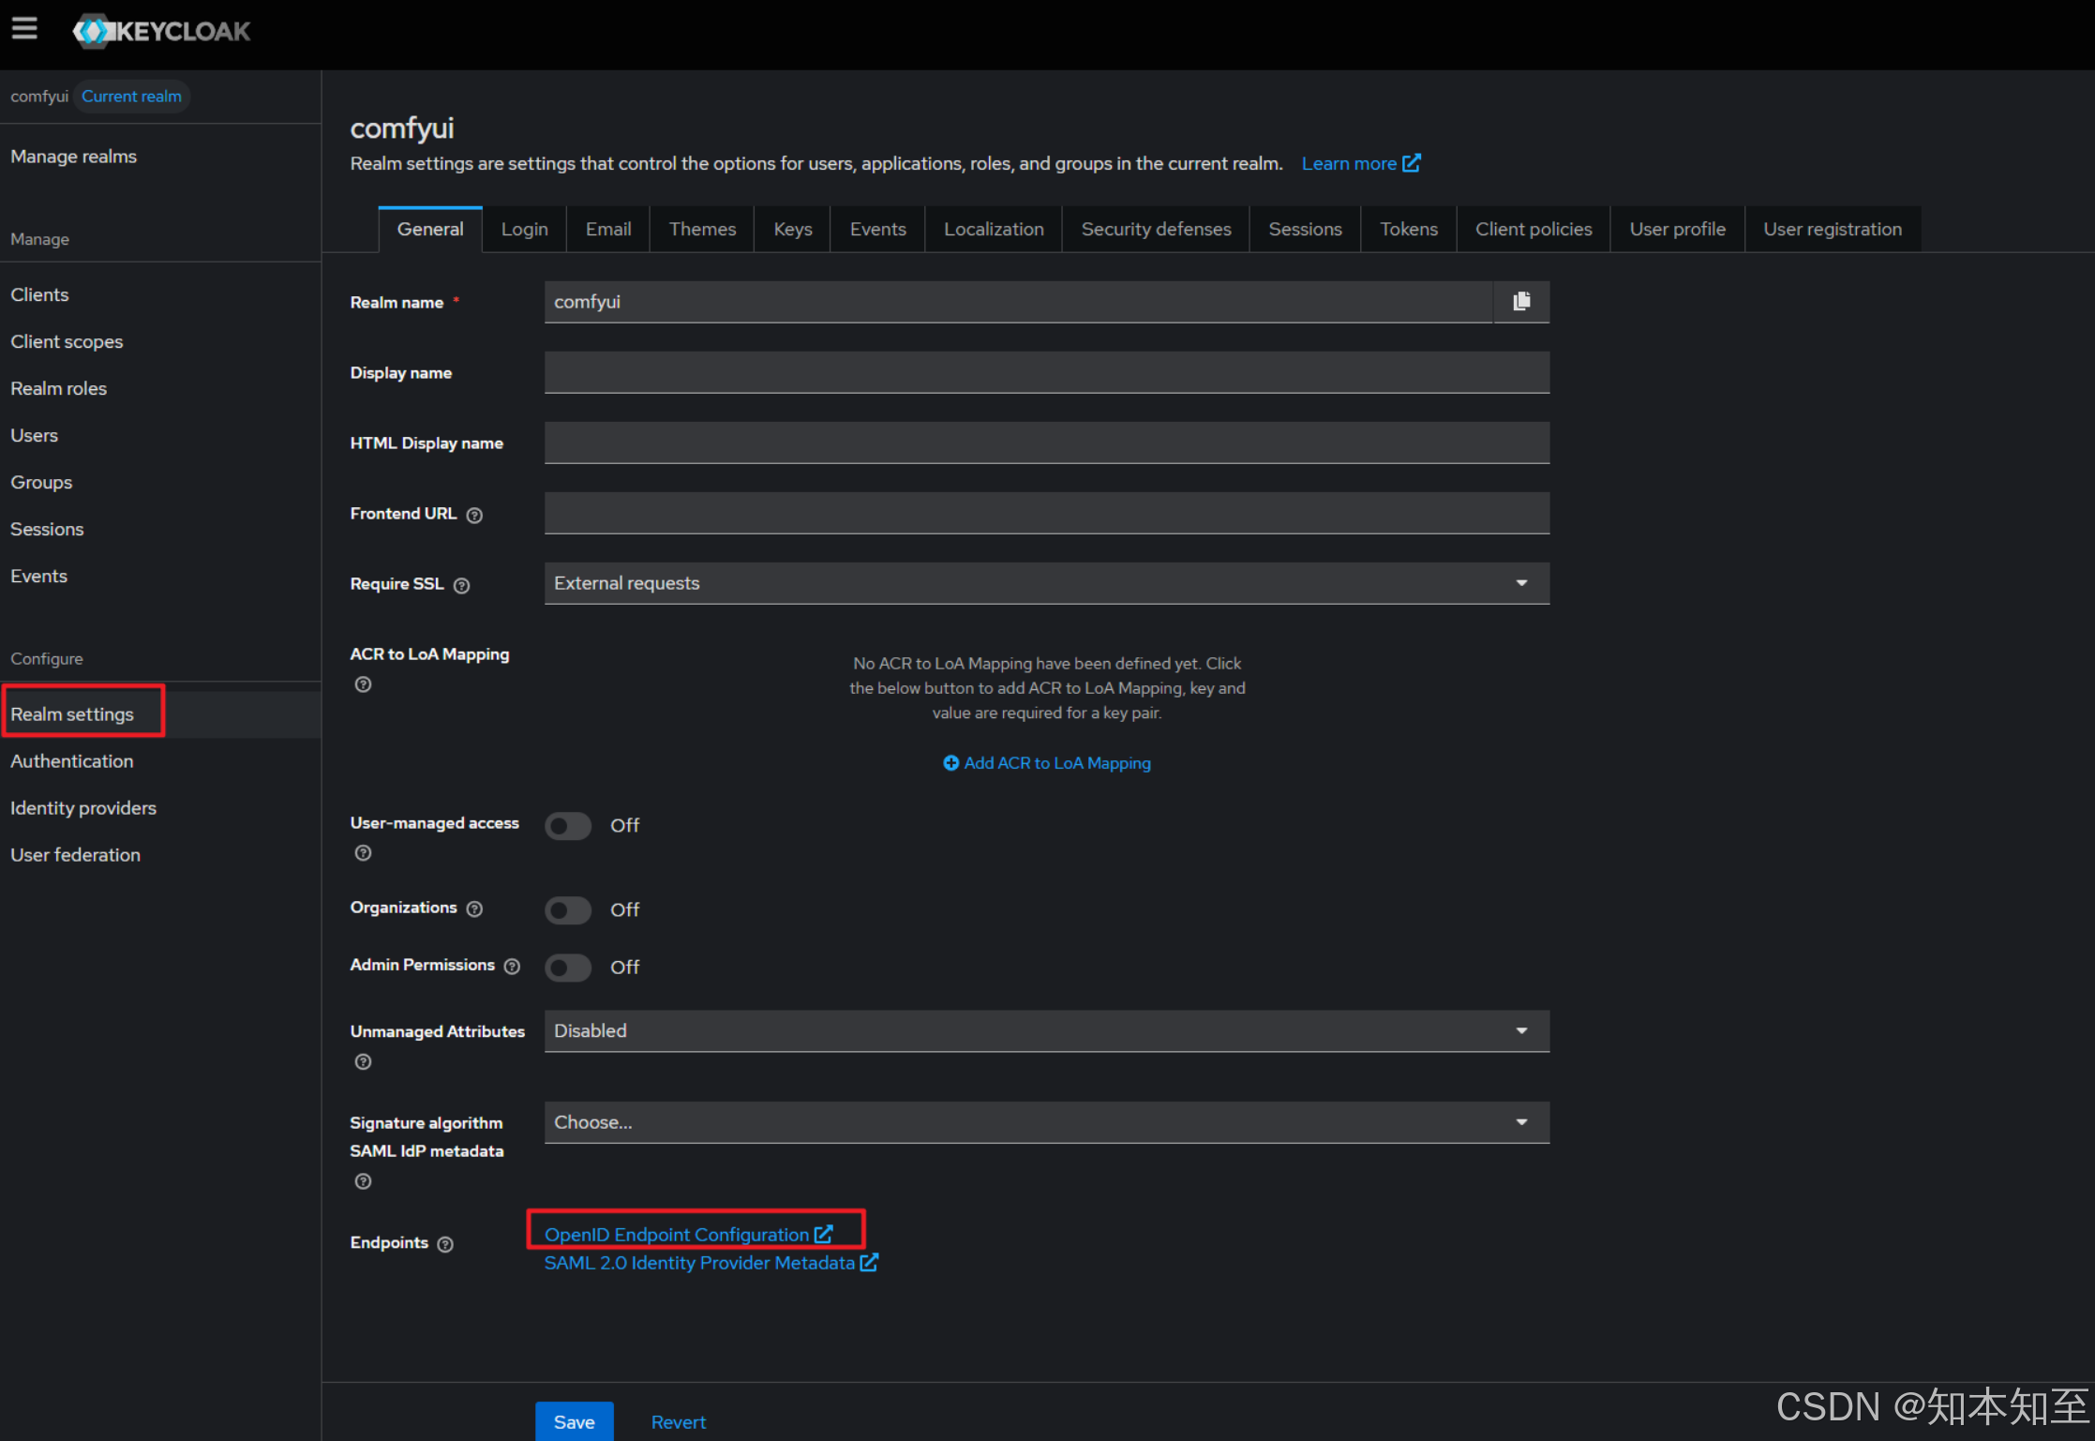
Task: Click the Display name input field
Action: 1046,372
